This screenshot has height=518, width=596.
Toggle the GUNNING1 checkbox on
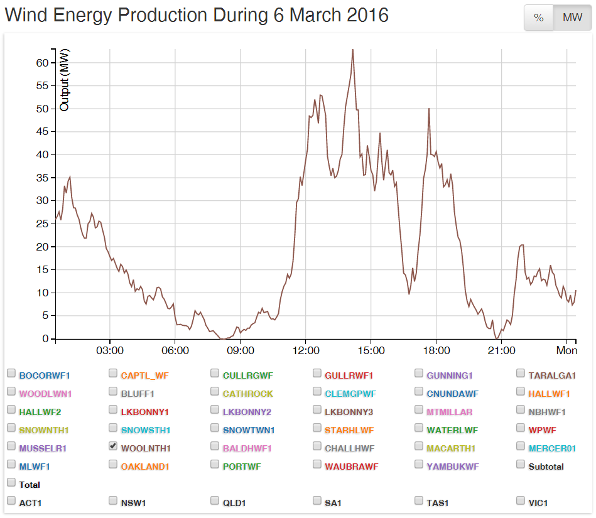point(419,374)
